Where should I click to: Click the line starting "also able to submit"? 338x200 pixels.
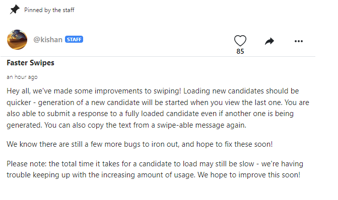(150, 114)
